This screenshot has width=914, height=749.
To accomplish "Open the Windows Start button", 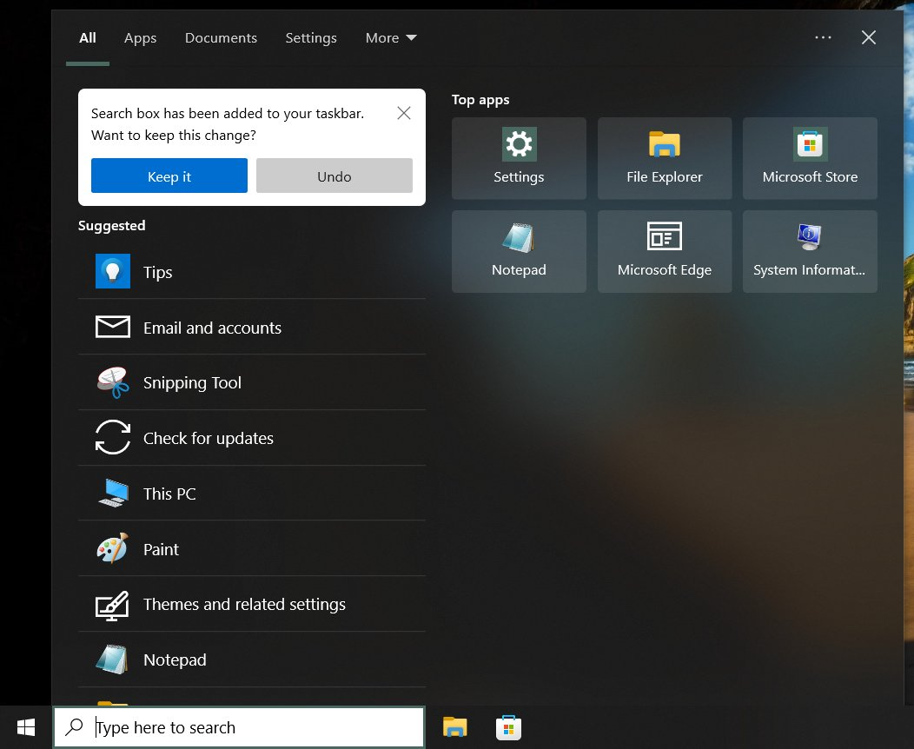I will point(26,727).
